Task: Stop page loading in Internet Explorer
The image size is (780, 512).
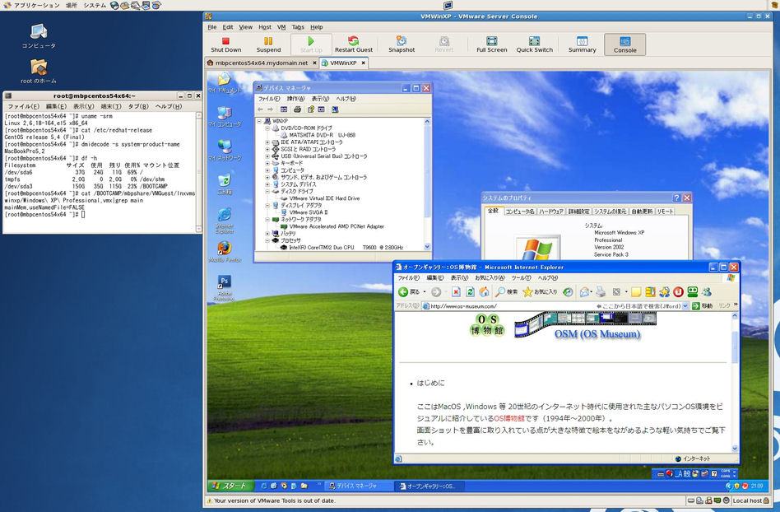Action: (456, 292)
